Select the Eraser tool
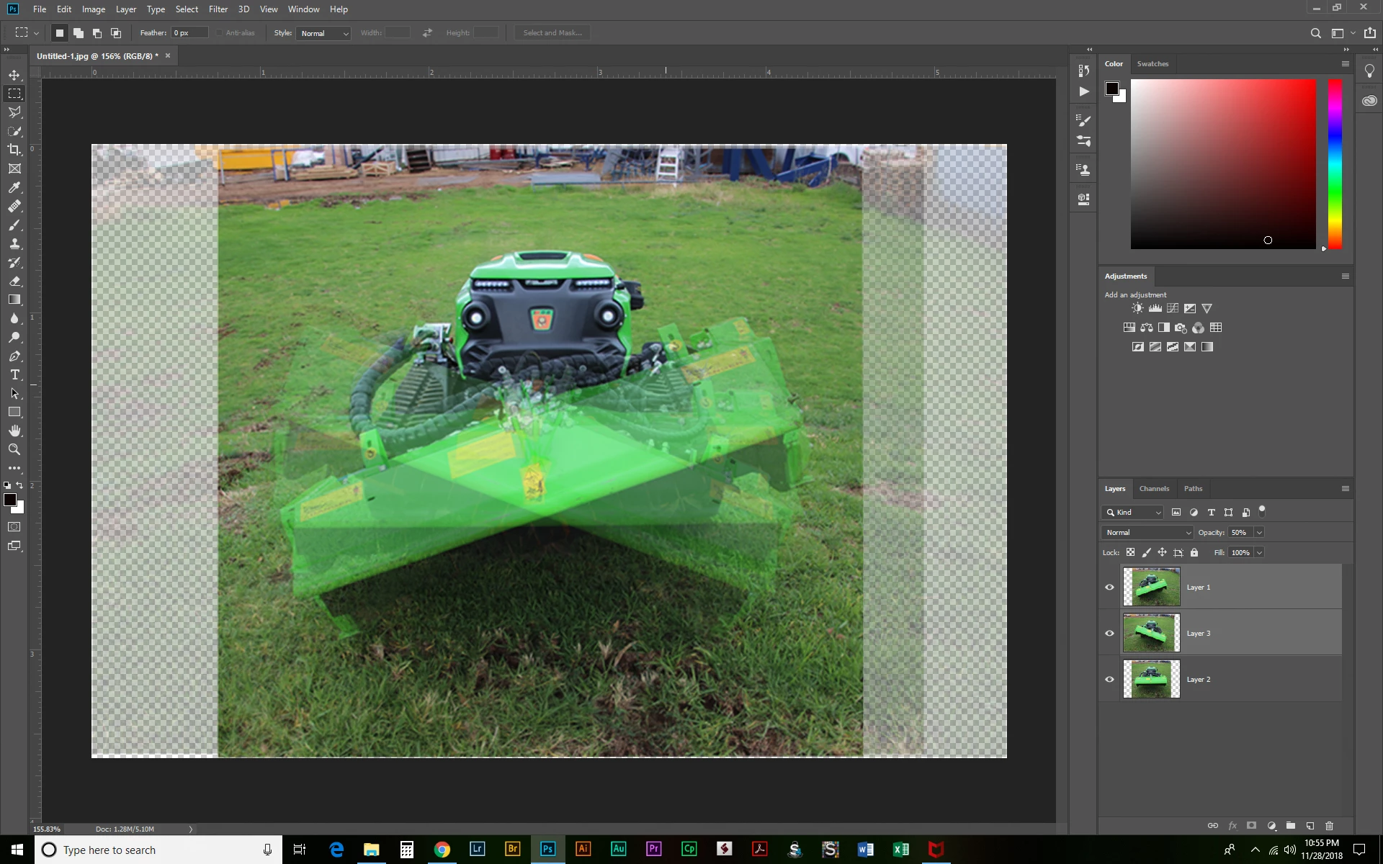1383x864 pixels. [14, 282]
